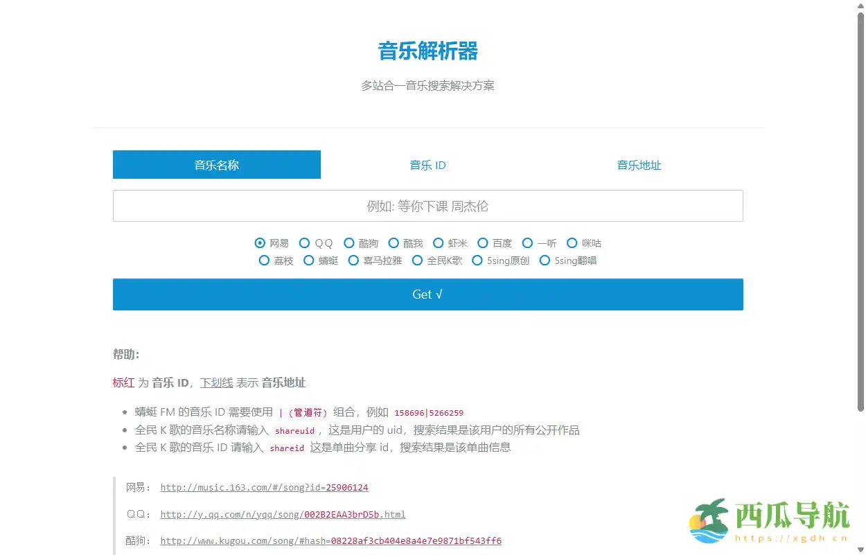The image size is (866, 555).
Task: Click the song name input field
Action: (427, 206)
